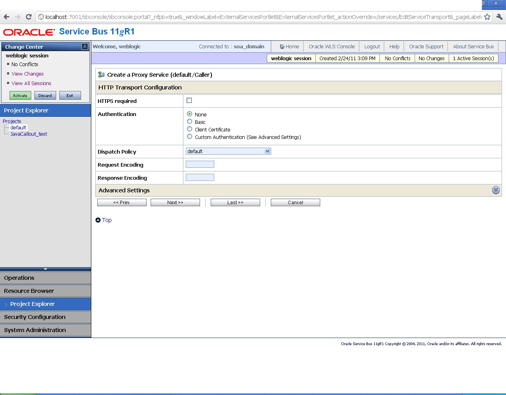Click the Exit button

[70, 95]
